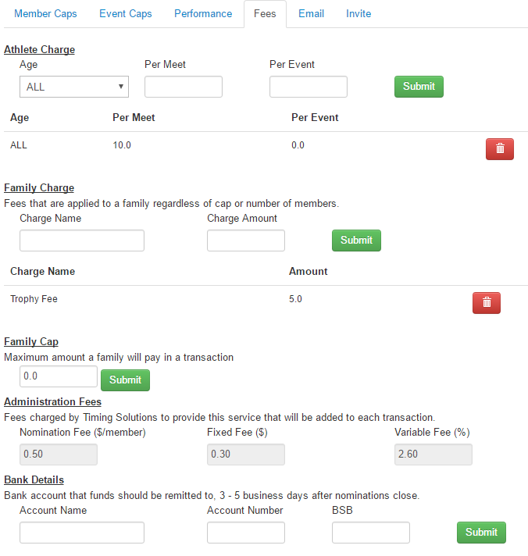Select the Account Name input field
528x556 pixels.
pyautogui.click(x=82, y=533)
